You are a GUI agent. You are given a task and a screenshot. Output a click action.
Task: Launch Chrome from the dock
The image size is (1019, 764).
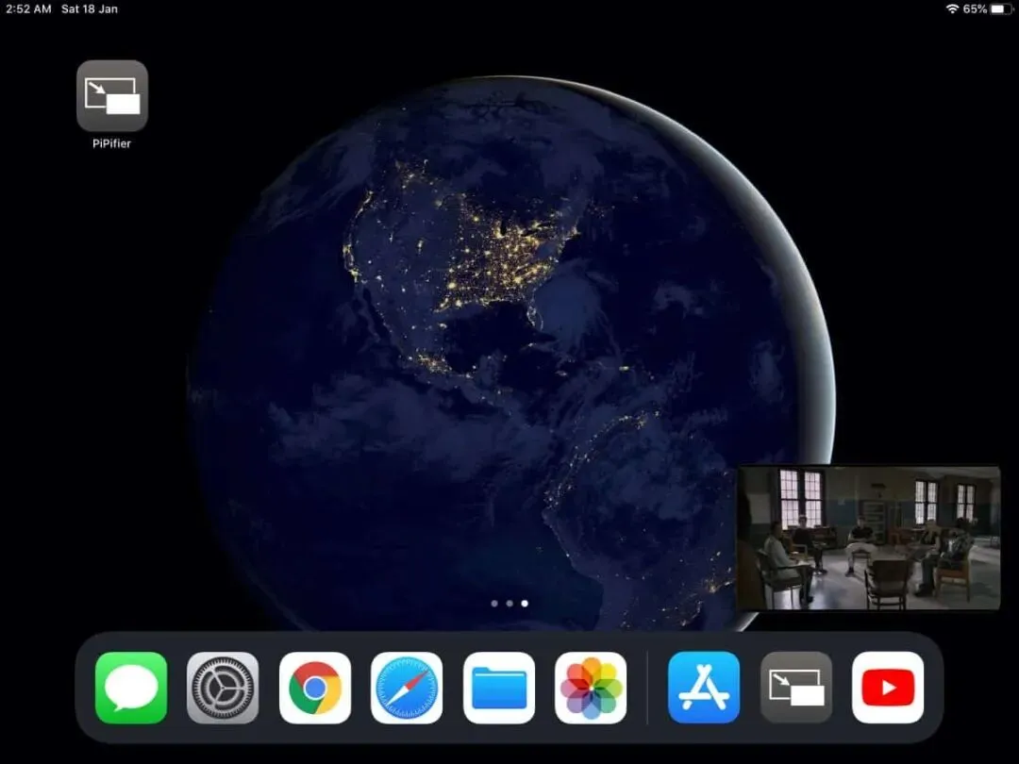pyautogui.click(x=315, y=688)
